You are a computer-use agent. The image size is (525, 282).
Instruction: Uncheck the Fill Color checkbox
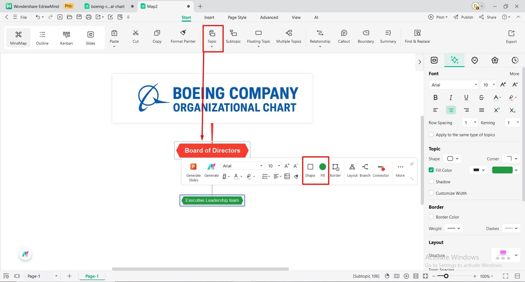431,170
